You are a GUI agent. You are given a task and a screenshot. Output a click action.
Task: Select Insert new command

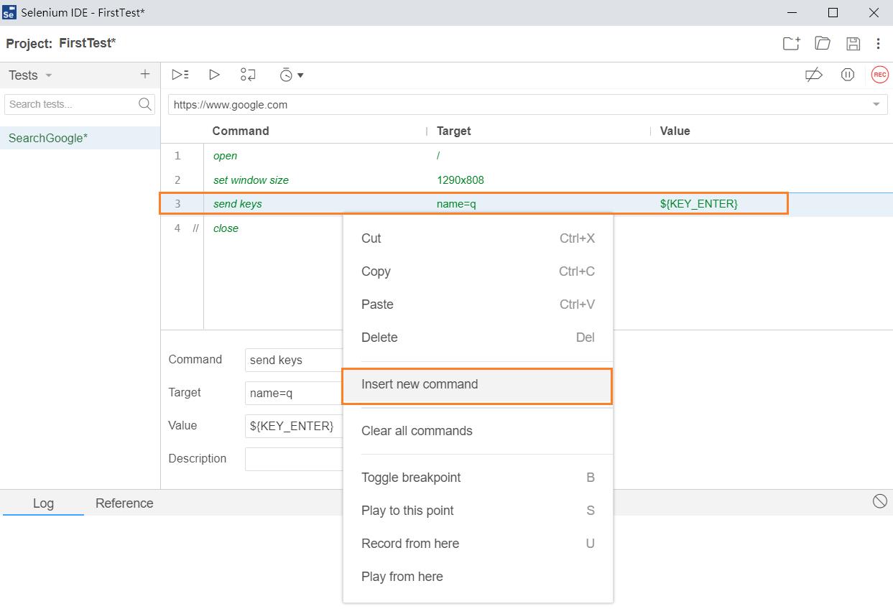(478, 384)
